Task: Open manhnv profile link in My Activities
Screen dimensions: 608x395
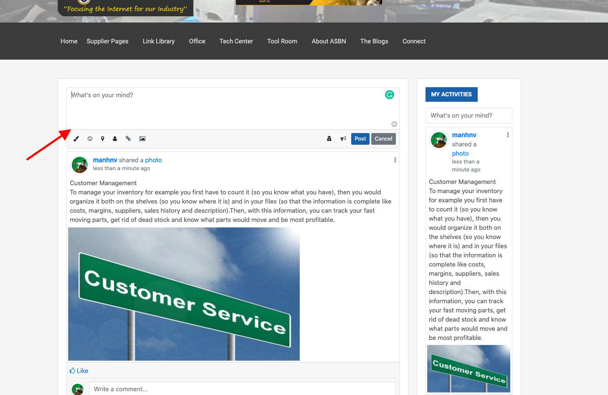Action: coord(464,135)
